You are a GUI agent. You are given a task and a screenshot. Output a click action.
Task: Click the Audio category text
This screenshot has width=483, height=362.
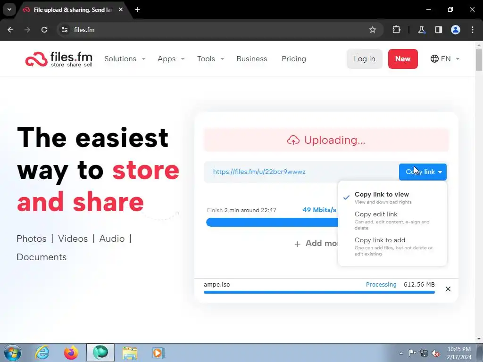coord(112,239)
